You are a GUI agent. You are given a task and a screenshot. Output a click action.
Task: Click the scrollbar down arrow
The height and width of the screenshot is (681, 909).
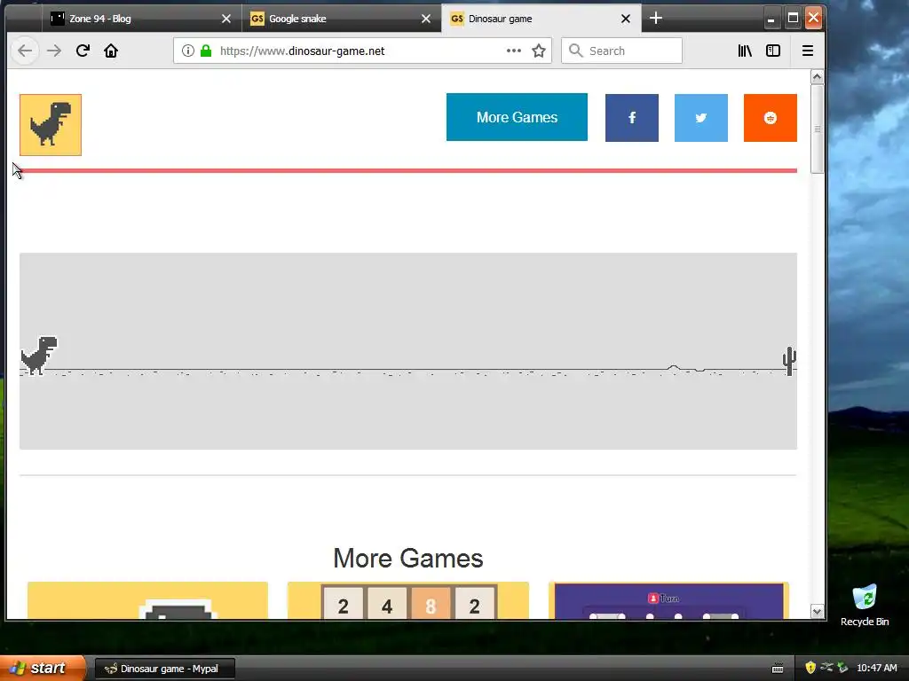[817, 612]
